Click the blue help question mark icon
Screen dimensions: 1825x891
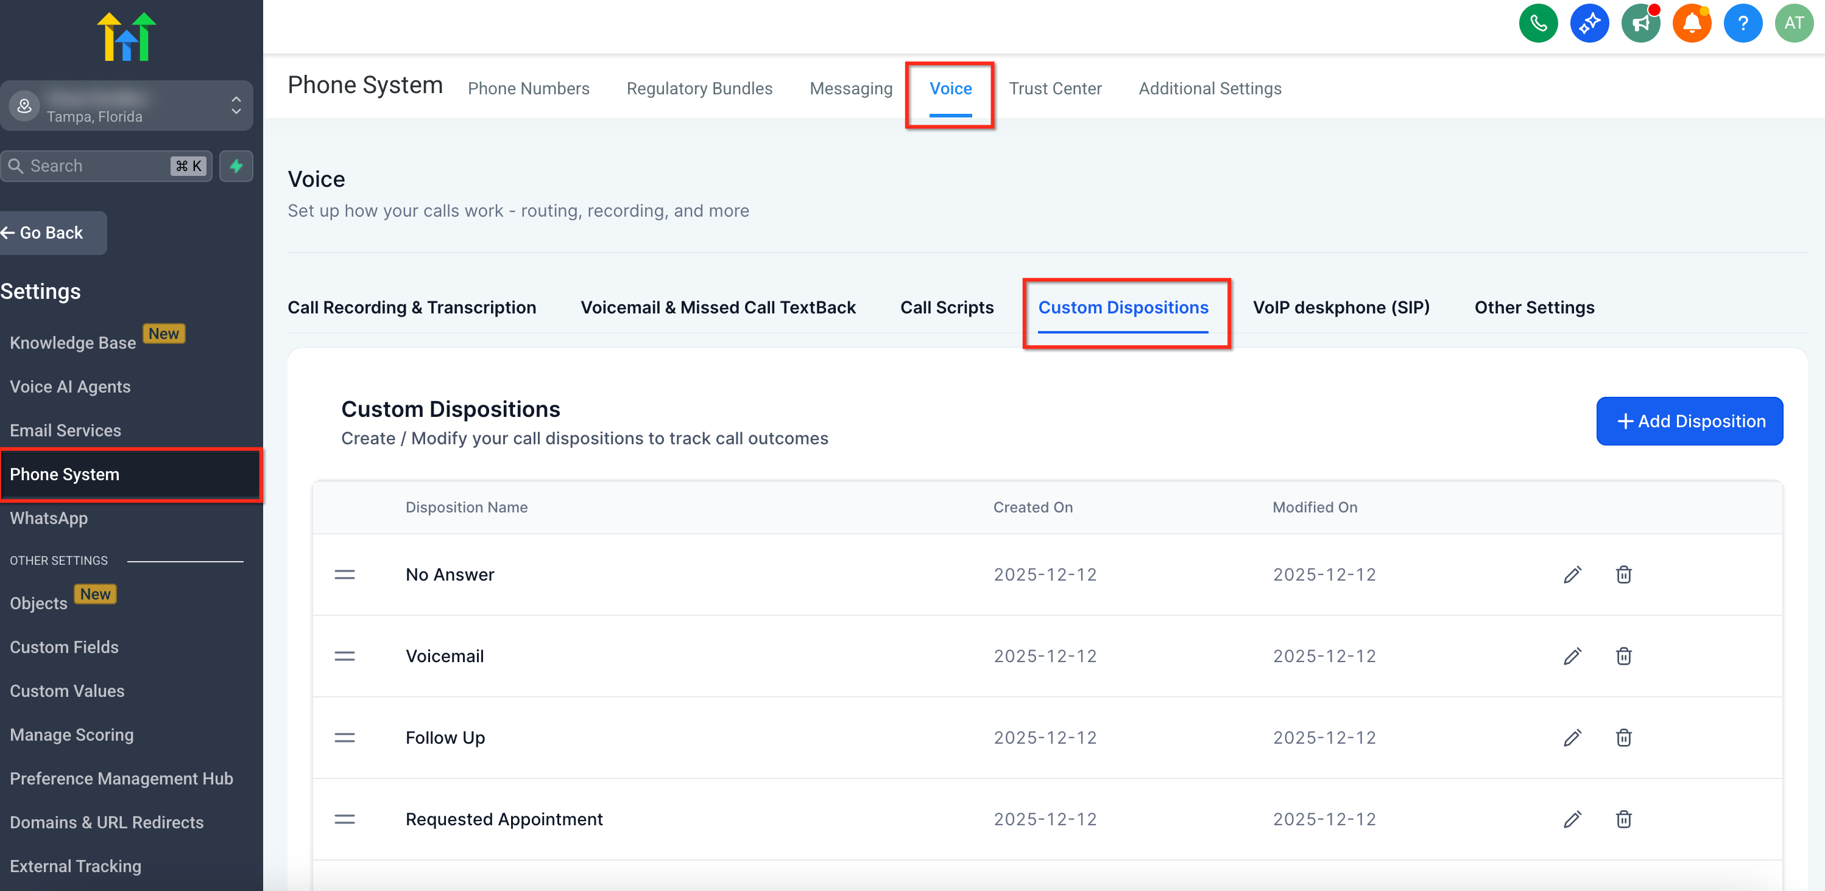[x=1742, y=23]
